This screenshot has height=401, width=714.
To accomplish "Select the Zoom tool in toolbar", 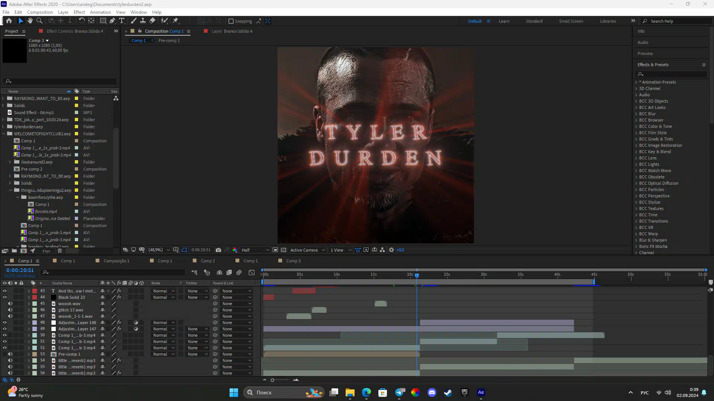I will [x=39, y=21].
